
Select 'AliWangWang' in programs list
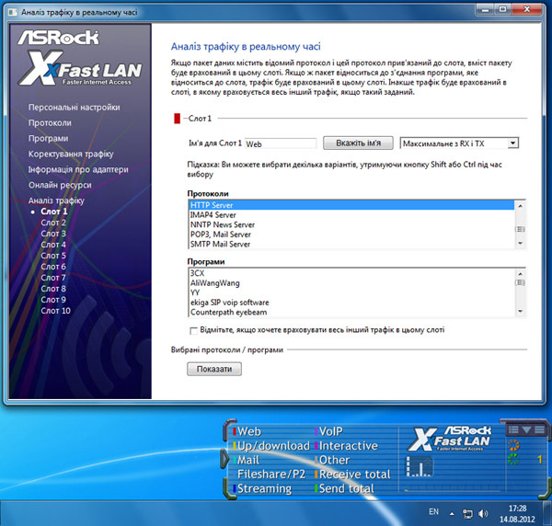click(351, 283)
